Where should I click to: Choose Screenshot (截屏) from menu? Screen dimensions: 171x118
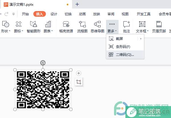125,39
